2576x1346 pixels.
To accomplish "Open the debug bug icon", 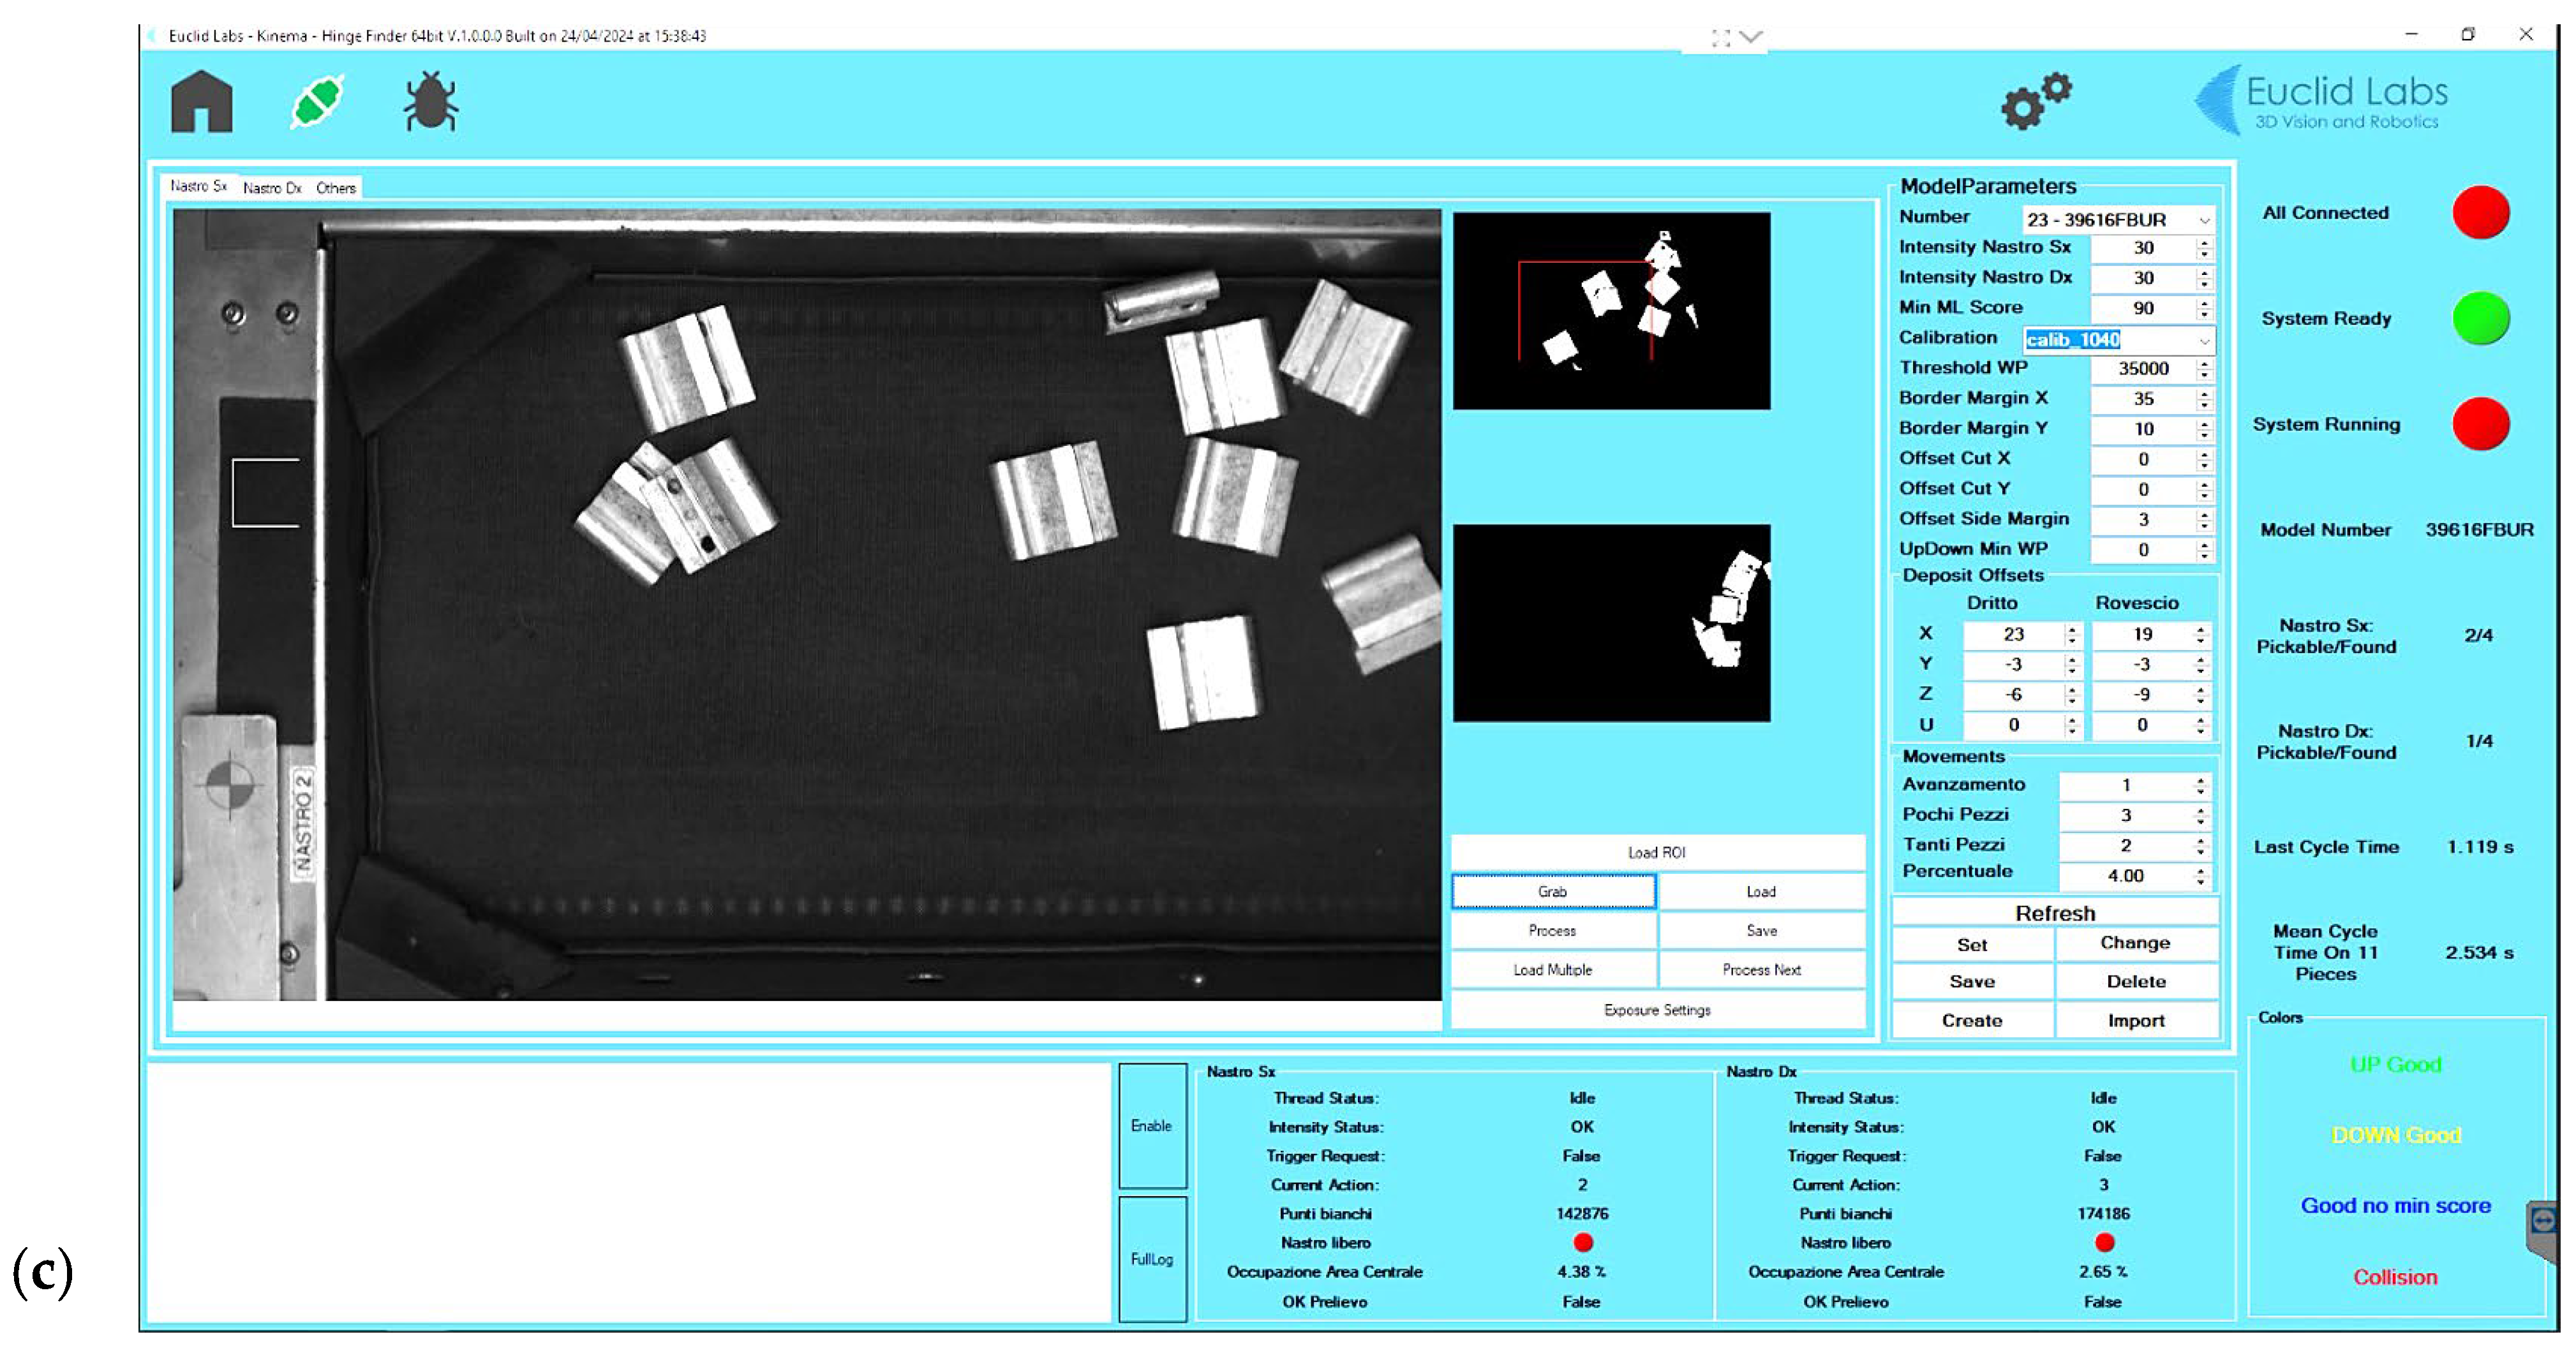I will pyautogui.click(x=431, y=101).
